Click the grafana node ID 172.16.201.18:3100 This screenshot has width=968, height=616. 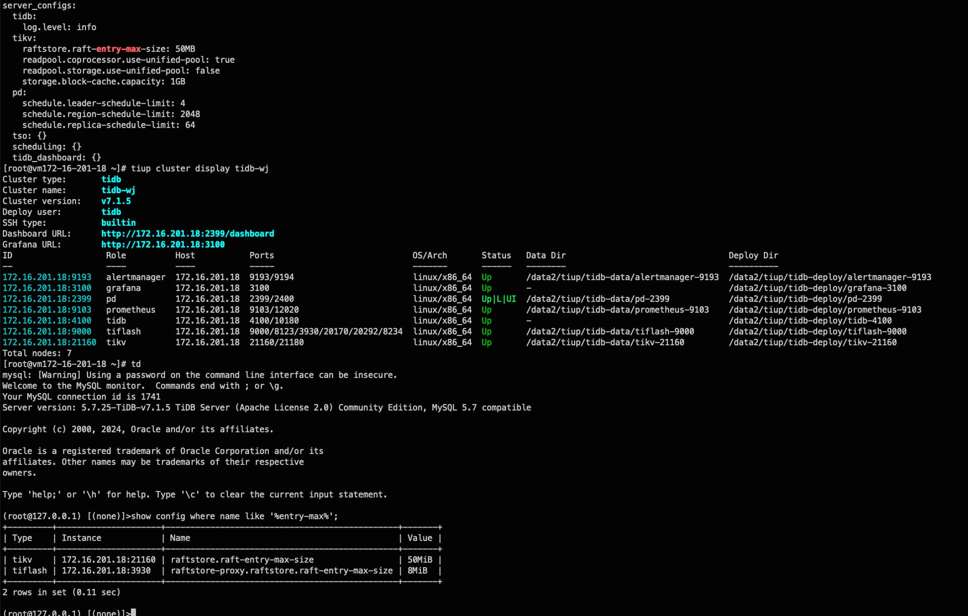click(x=47, y=288)
